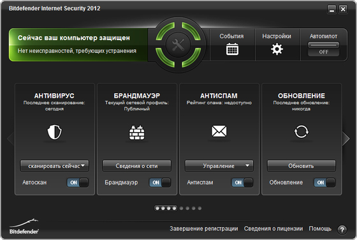Screen dimensions: 357x240
Task: Click the wrench repair icon in green ring
Action: (x=178, y=45)
